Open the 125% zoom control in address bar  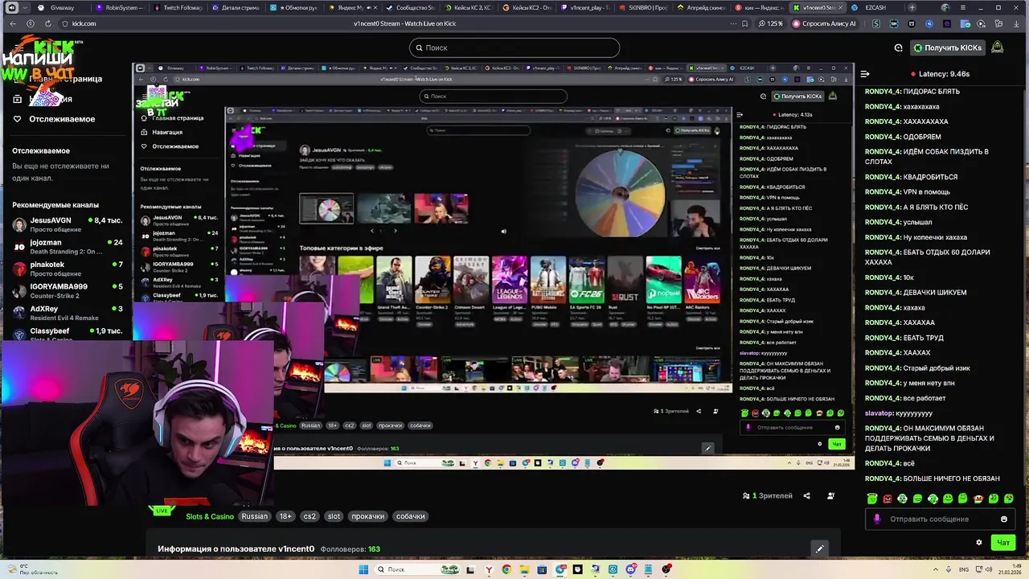pos(772,23)
